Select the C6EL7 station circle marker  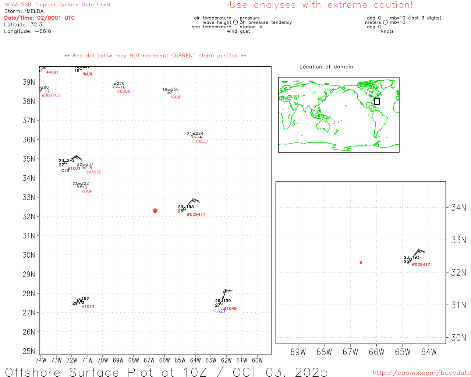click(x=194, y=136)
